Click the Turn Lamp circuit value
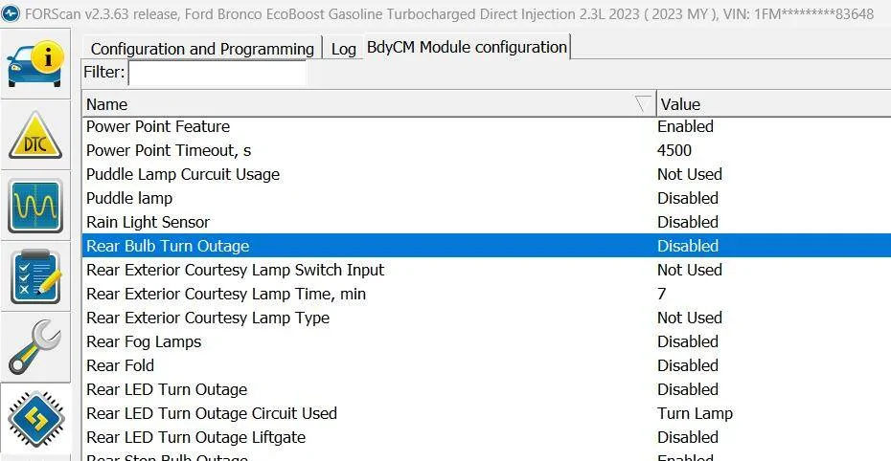This screenshot has width=891, height=461. coord(695,413)
